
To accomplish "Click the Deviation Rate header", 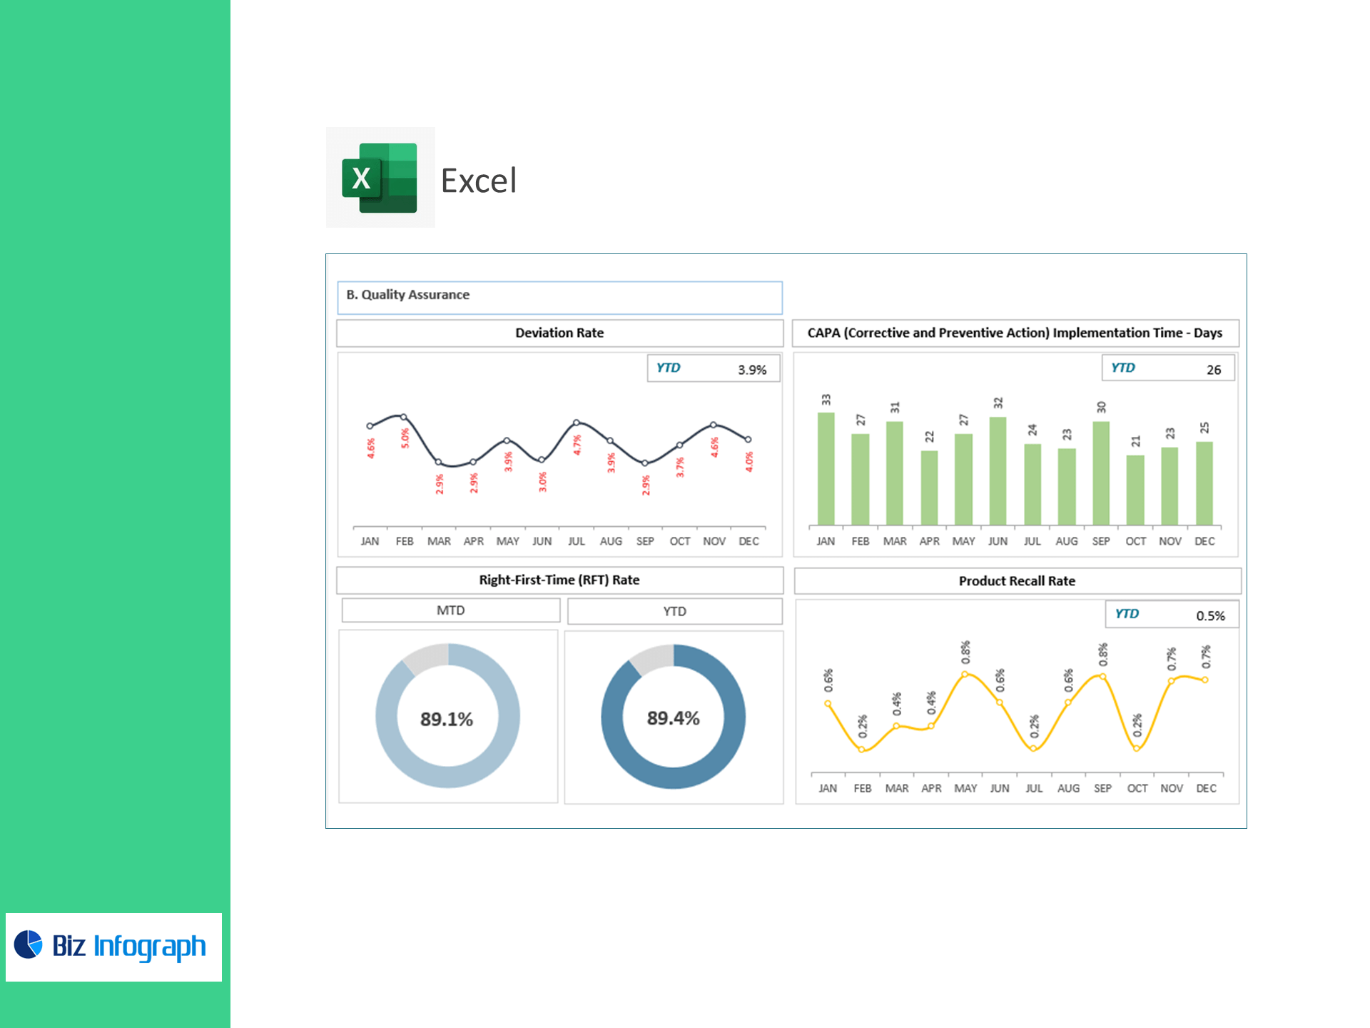I will pyautogui.click(x=559, y=333).
